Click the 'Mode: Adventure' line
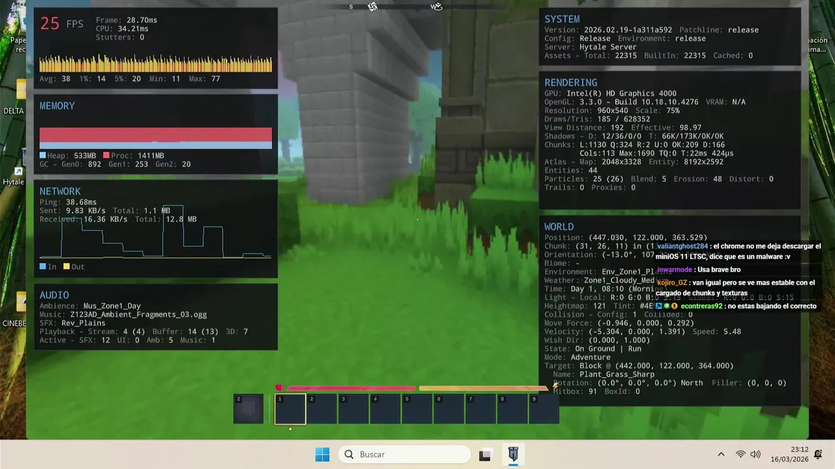 pyautogui.click(x=577, y=358)
